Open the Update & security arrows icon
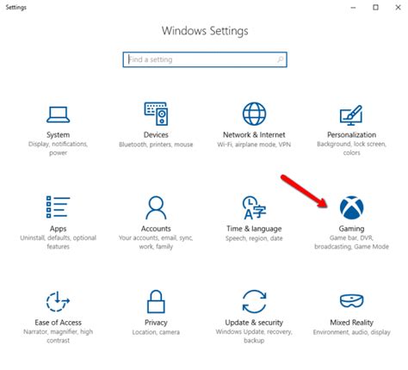The image size is (408, 370). pos(254,301)
